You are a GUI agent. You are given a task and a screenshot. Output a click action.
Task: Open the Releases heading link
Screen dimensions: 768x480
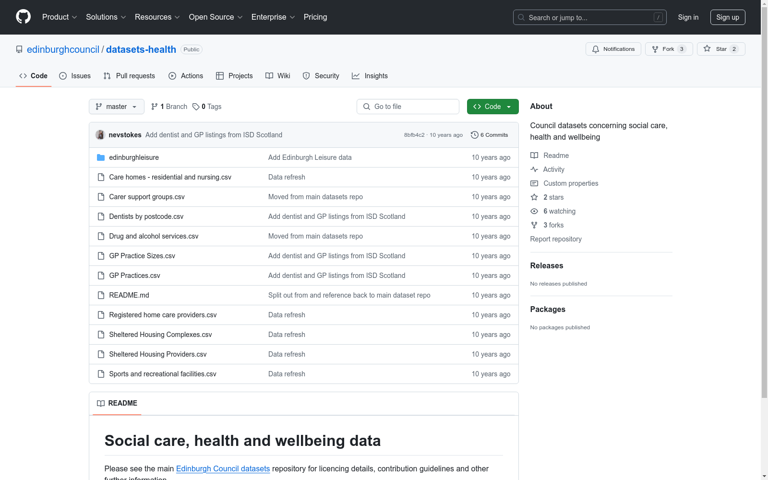coord(547,265)
